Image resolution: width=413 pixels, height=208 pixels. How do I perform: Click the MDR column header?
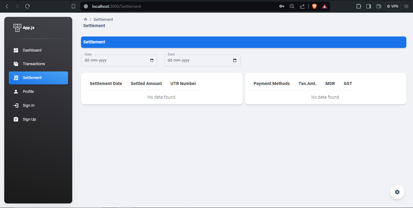coord(330,84)
